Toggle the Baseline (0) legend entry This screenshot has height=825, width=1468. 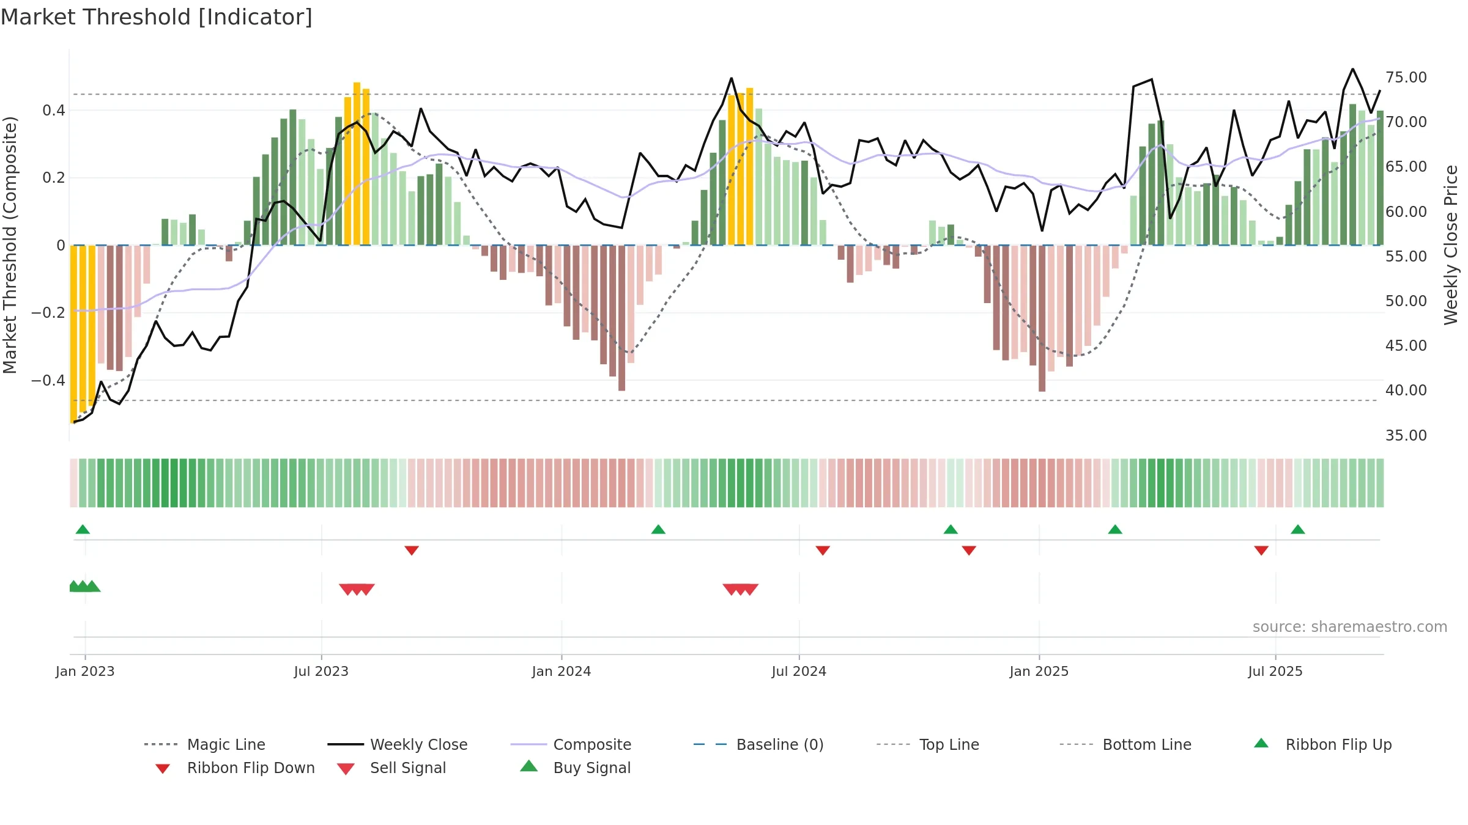tap(758, 744)
